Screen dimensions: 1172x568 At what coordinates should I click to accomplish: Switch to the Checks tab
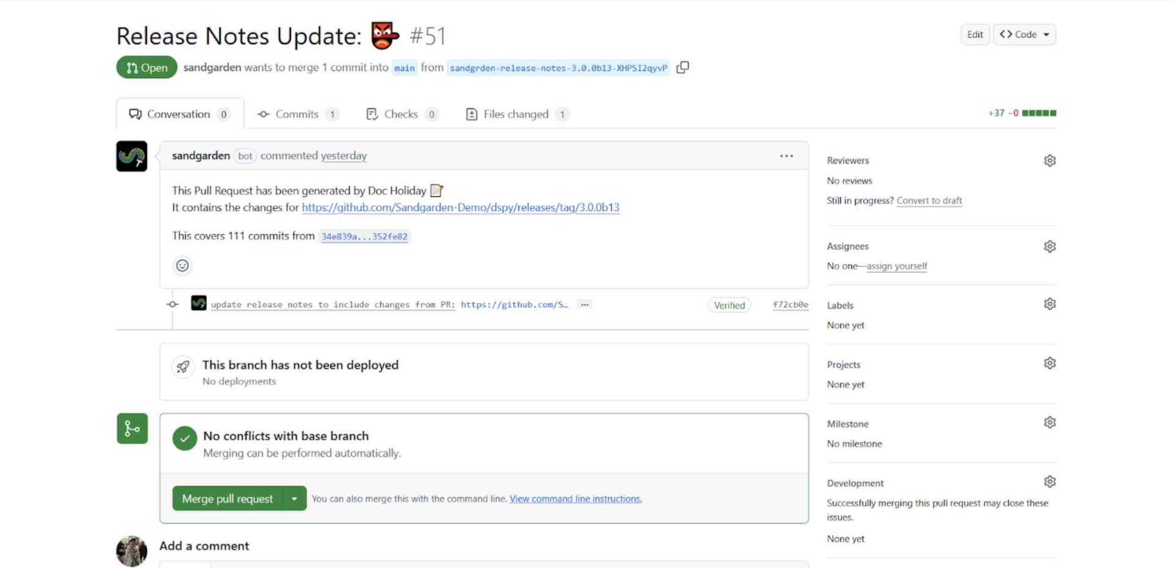[x=402, y=114]
